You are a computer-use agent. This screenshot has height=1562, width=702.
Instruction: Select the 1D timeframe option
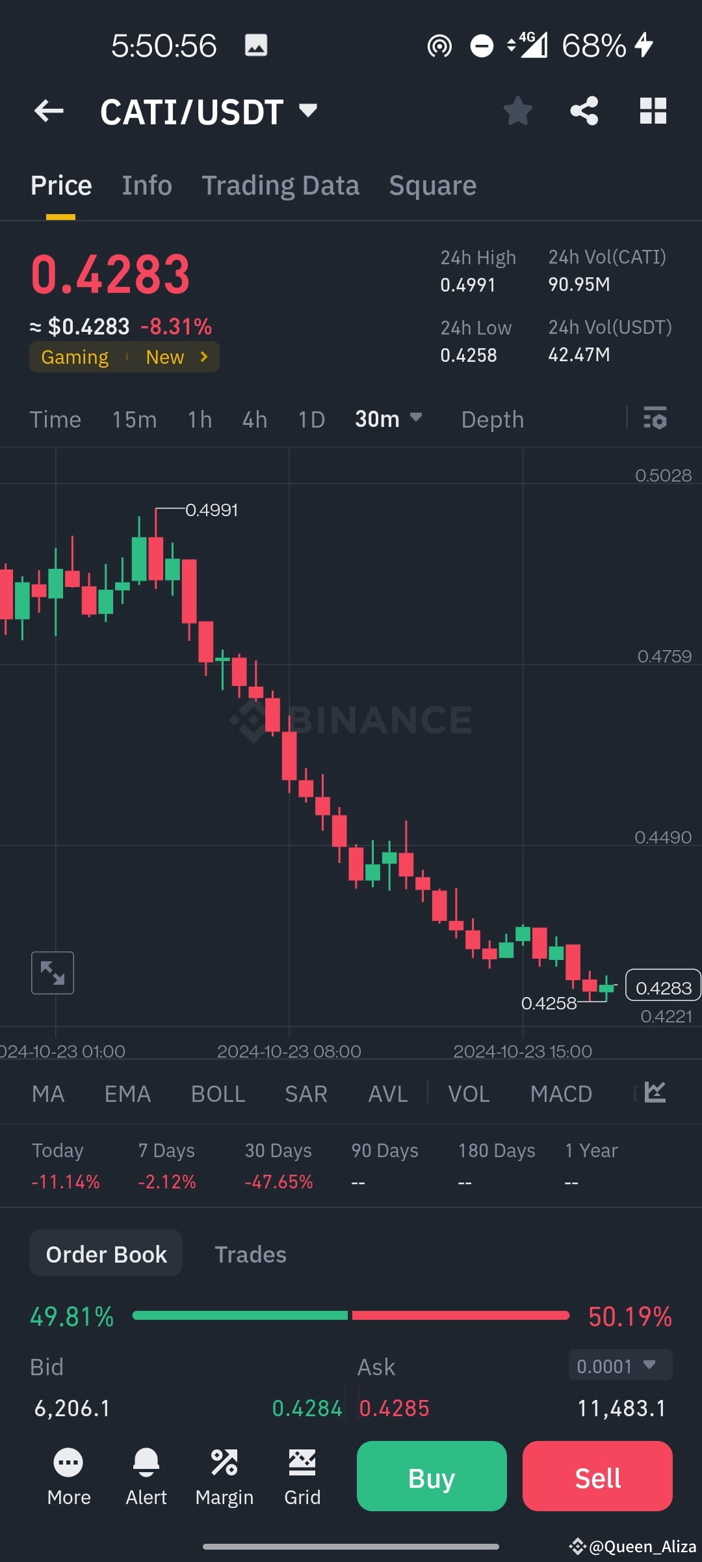tap(311, 419)
